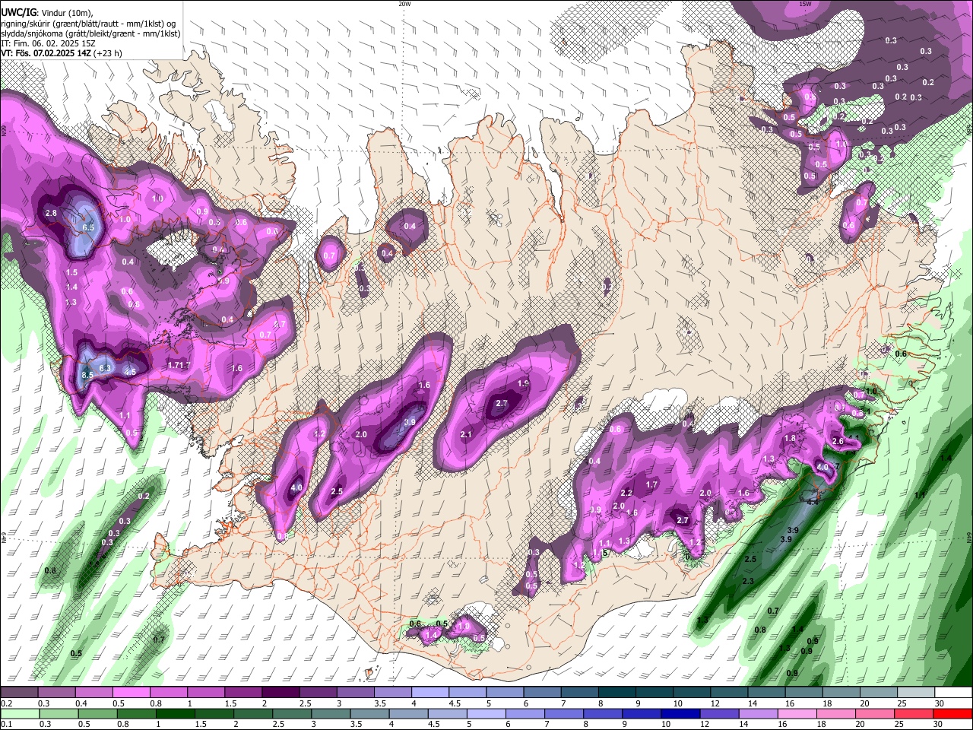Click the 8.5 precipitation value on the map

pyautogui.click(x=87, y=375)
